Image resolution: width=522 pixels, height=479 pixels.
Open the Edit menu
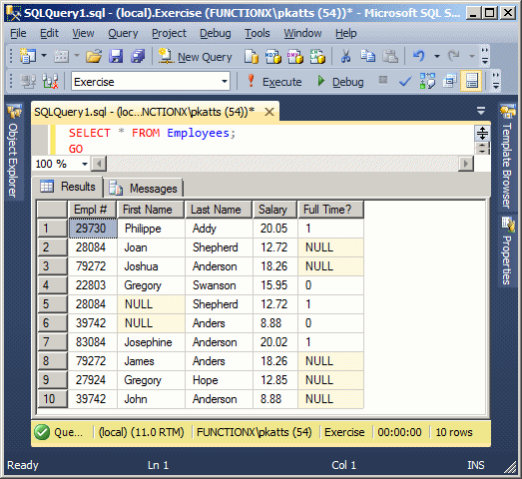point(49,33)
